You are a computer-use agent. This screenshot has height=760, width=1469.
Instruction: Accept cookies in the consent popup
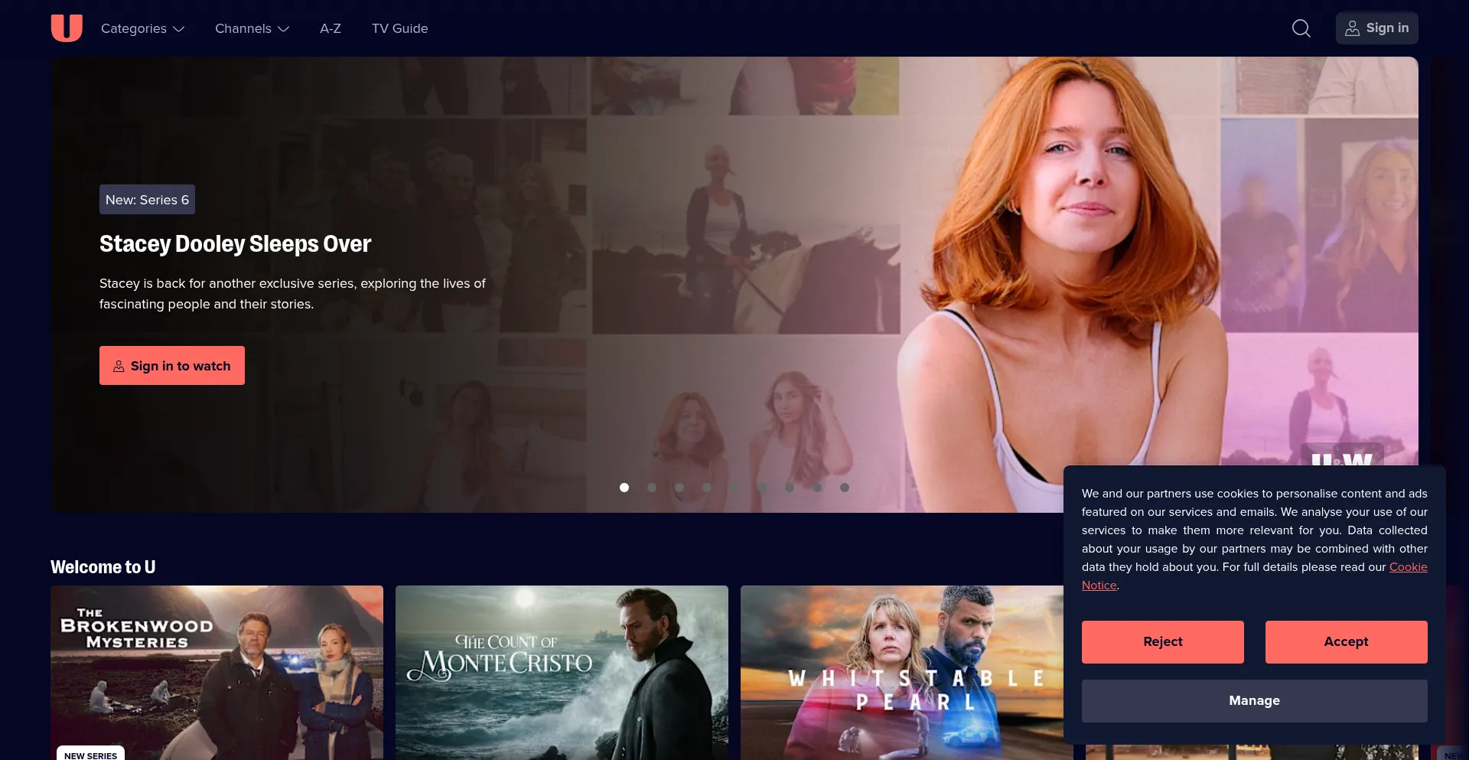[x=1347, y=641]
